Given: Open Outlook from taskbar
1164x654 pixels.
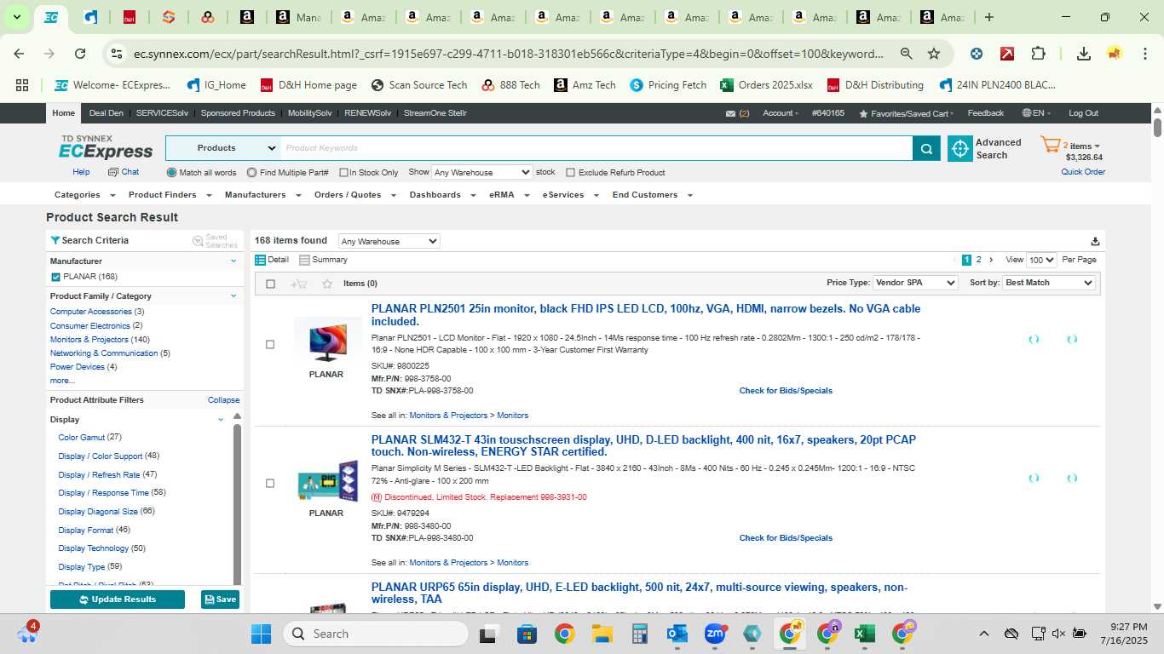Looking at the screenshot, I should 677,634.
